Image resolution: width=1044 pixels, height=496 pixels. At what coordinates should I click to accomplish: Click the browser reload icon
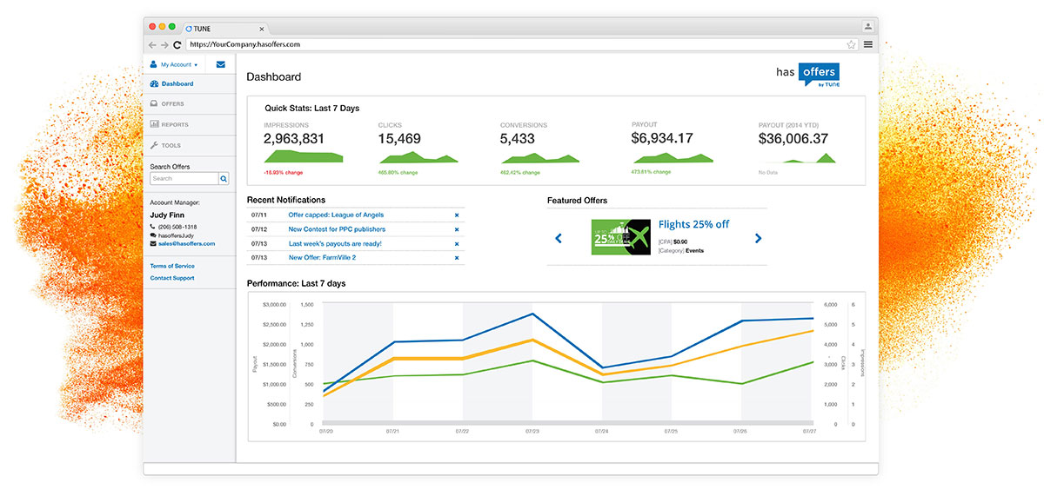[177, 44]
